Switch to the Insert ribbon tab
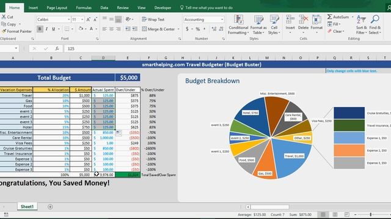 33,8
